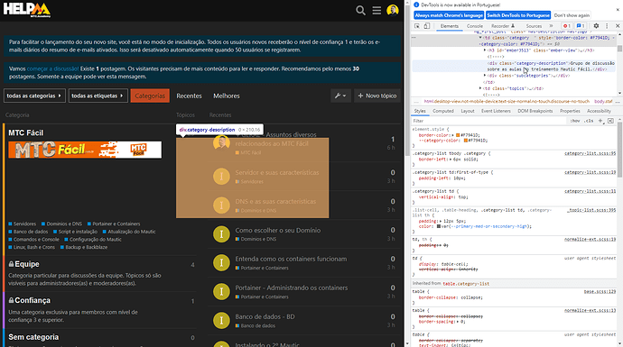This screenshot has height=347, width=623.
Task: Open topic 'Como escolher o seu Domínio'
Action: tap(278, 230)
